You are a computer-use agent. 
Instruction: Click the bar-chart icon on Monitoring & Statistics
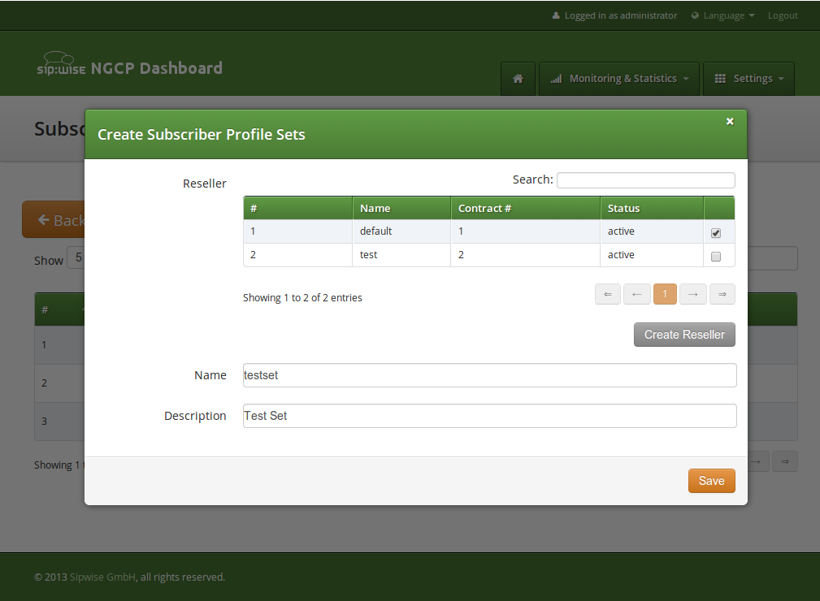click(556, 78)
